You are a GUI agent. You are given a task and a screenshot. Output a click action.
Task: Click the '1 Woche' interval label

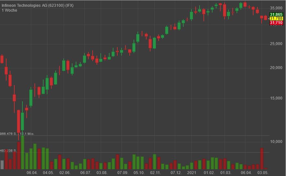[9, 10]
